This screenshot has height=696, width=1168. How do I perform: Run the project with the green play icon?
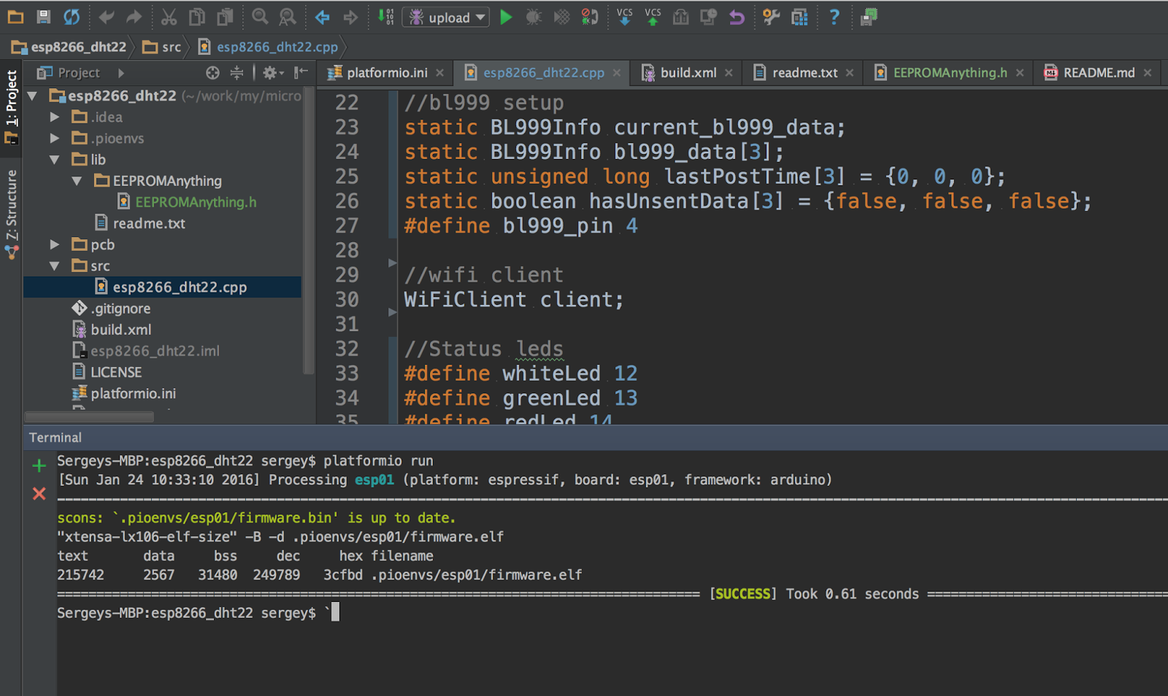click(x=506, y=17)
